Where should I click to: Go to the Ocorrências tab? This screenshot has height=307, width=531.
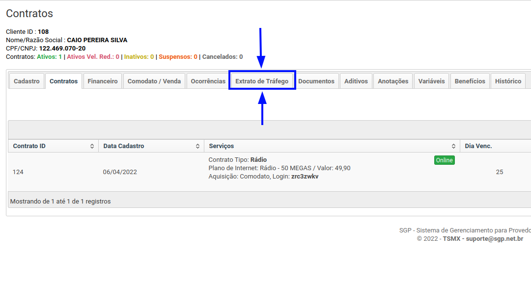pos(208,81)
